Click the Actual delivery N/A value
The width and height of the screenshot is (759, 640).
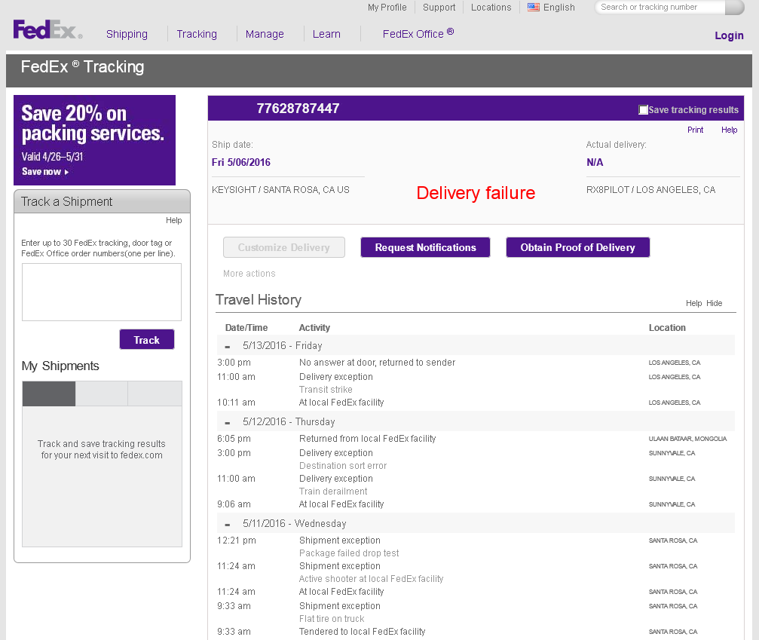(595, 162)
